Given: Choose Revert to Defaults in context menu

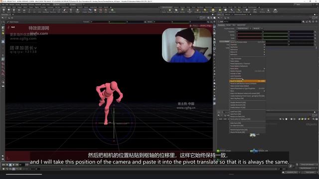Looking at the screenshot, I should (247, 81).
